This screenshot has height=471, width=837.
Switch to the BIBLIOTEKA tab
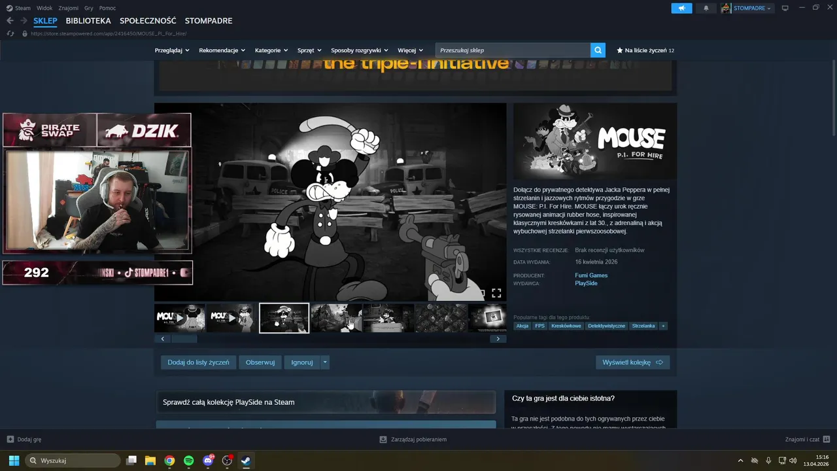tap(88, 21)
